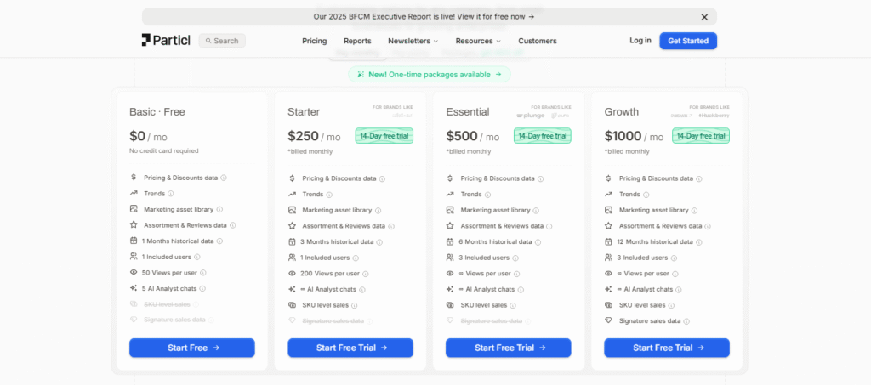Image resolution: width=871 pixels, height=385 pixels.
Task: Open the Pricing nav item
Action: click(315, 41)
